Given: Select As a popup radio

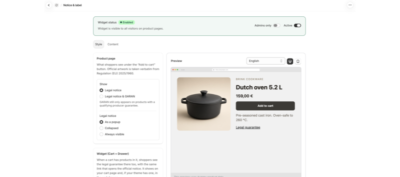Looking at the screenshot, I should 101,122.
